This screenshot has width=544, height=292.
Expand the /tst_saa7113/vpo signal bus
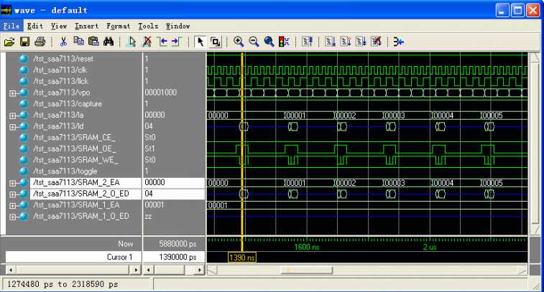[x=12, y=93]
